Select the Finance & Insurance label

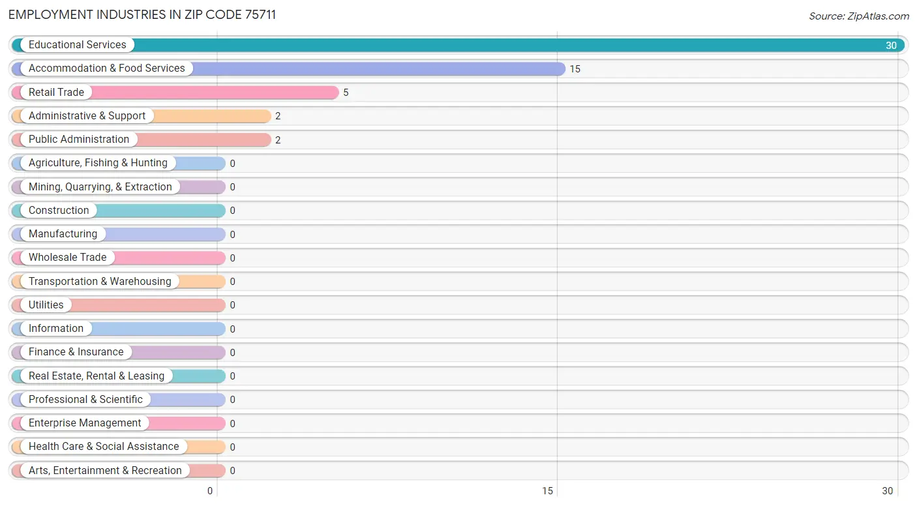76,352
